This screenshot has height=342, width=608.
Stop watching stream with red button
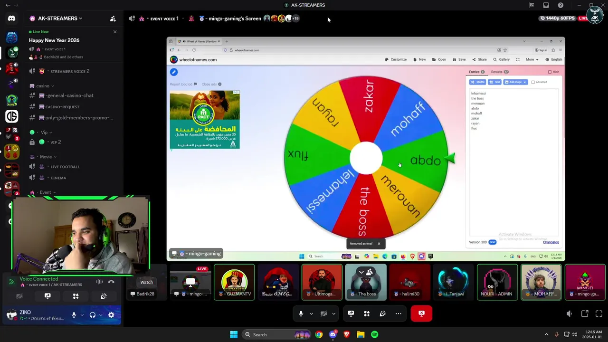point(421,313)
